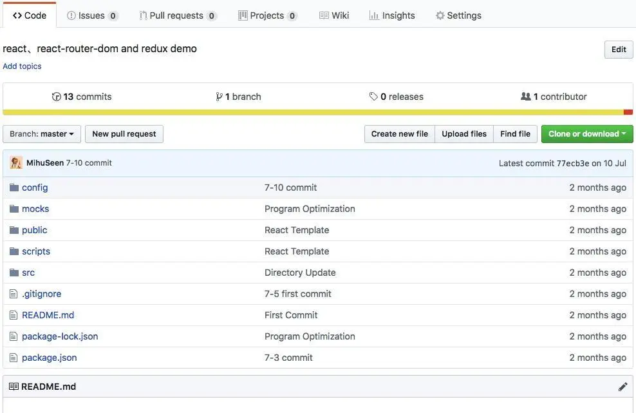
Task: Open the Pull requests tab
Action: (x=178, y=15)
